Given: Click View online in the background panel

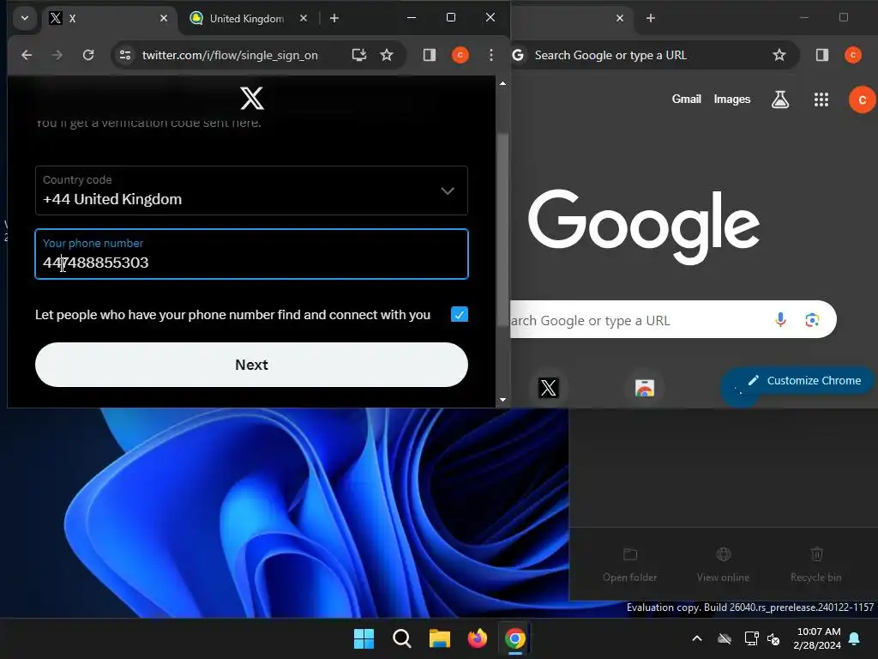Looking at the screenshot, I should 723,565.
